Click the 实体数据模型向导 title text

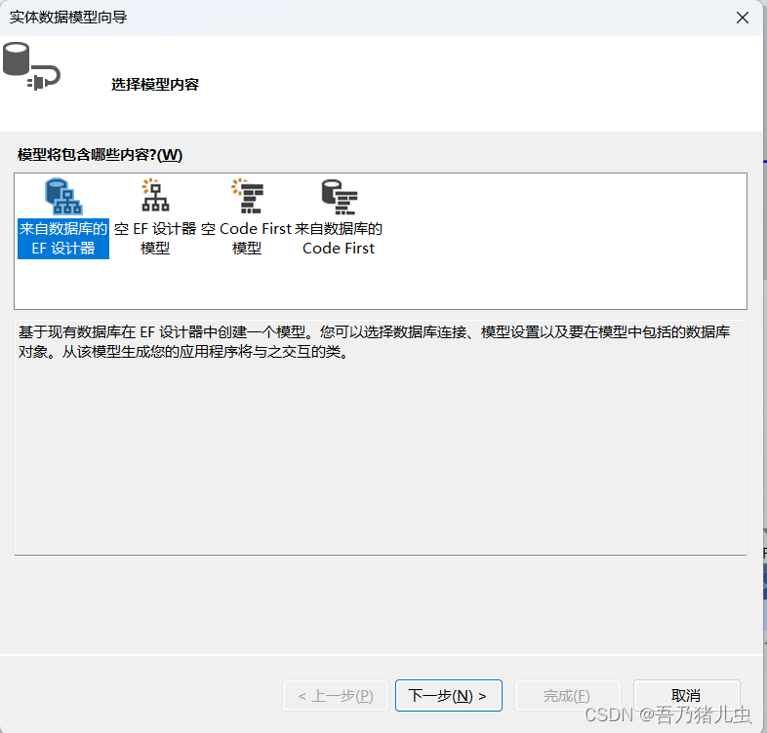68,18
